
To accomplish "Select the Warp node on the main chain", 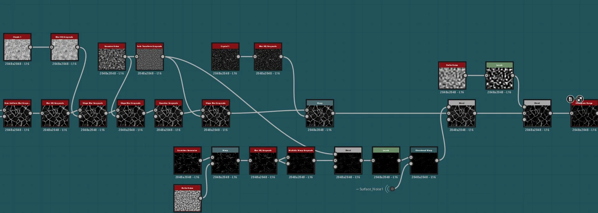I will tap(320, 113).
